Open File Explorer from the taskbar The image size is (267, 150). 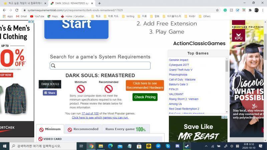(101, 146)
